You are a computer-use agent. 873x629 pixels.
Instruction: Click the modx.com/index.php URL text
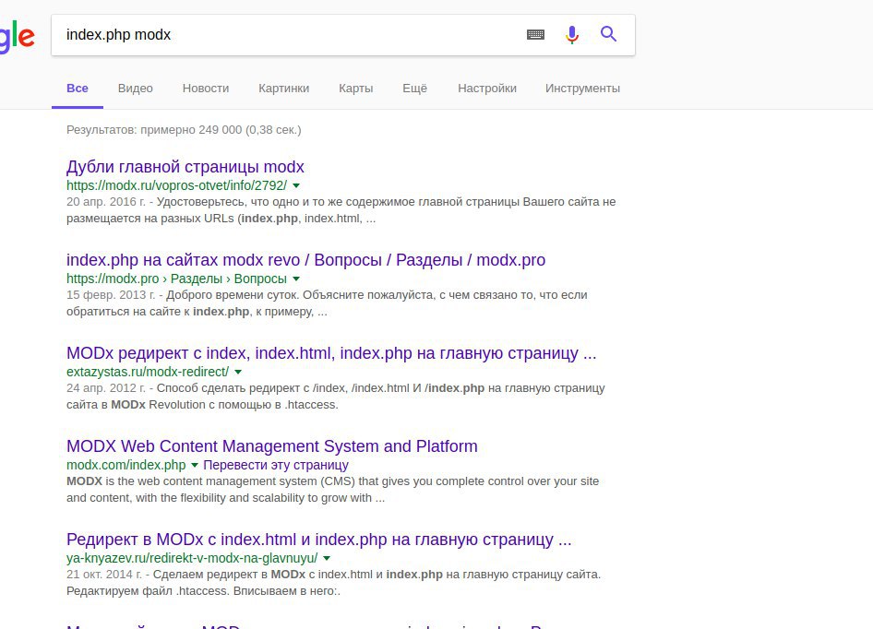pos(126,465)
